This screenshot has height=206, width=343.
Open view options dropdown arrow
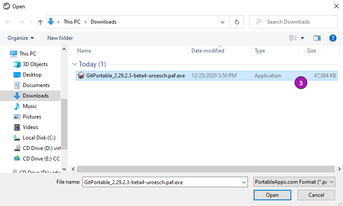(302, 38)
